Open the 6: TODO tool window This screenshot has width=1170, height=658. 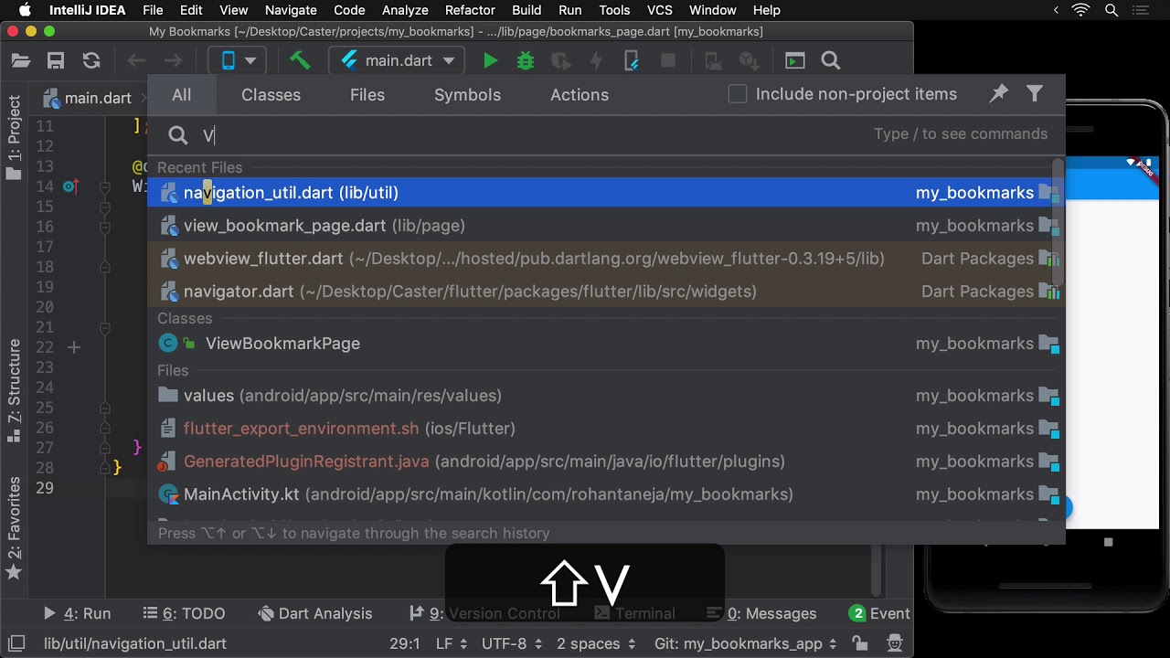click(184, 613)
